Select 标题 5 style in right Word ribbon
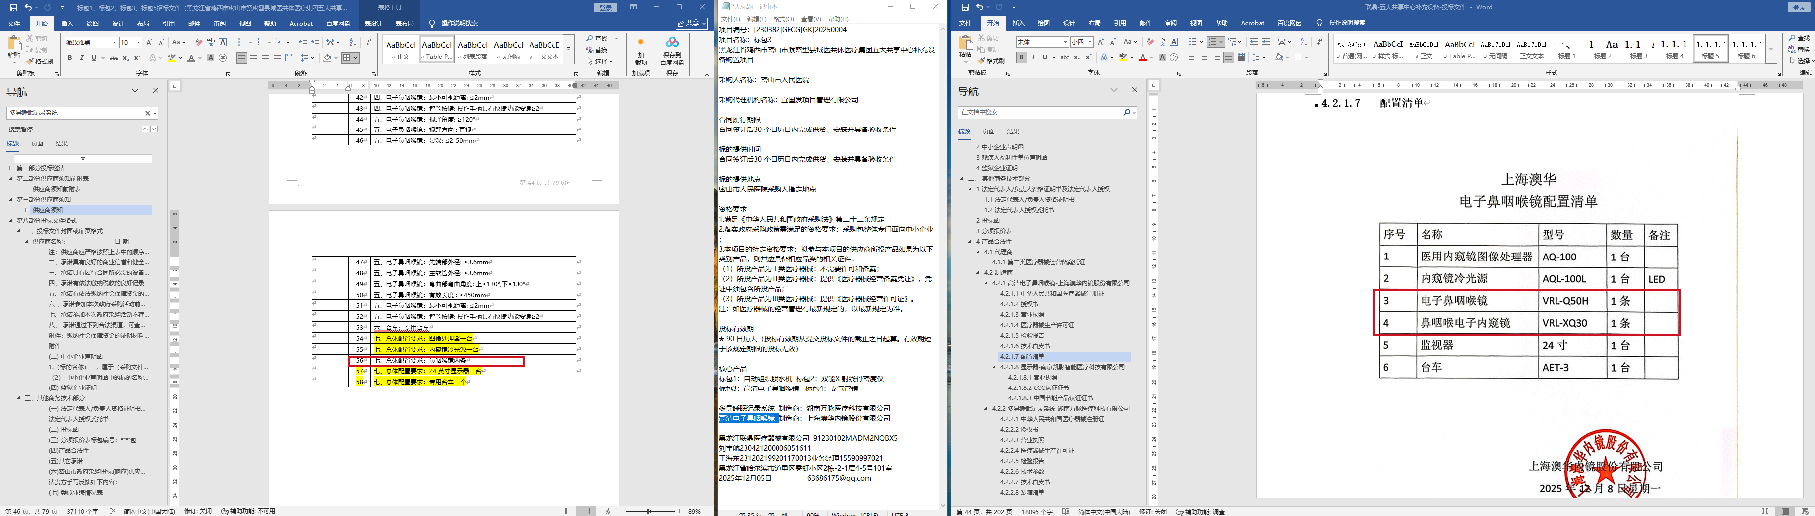1815x516 pixels. [1711, 49]
